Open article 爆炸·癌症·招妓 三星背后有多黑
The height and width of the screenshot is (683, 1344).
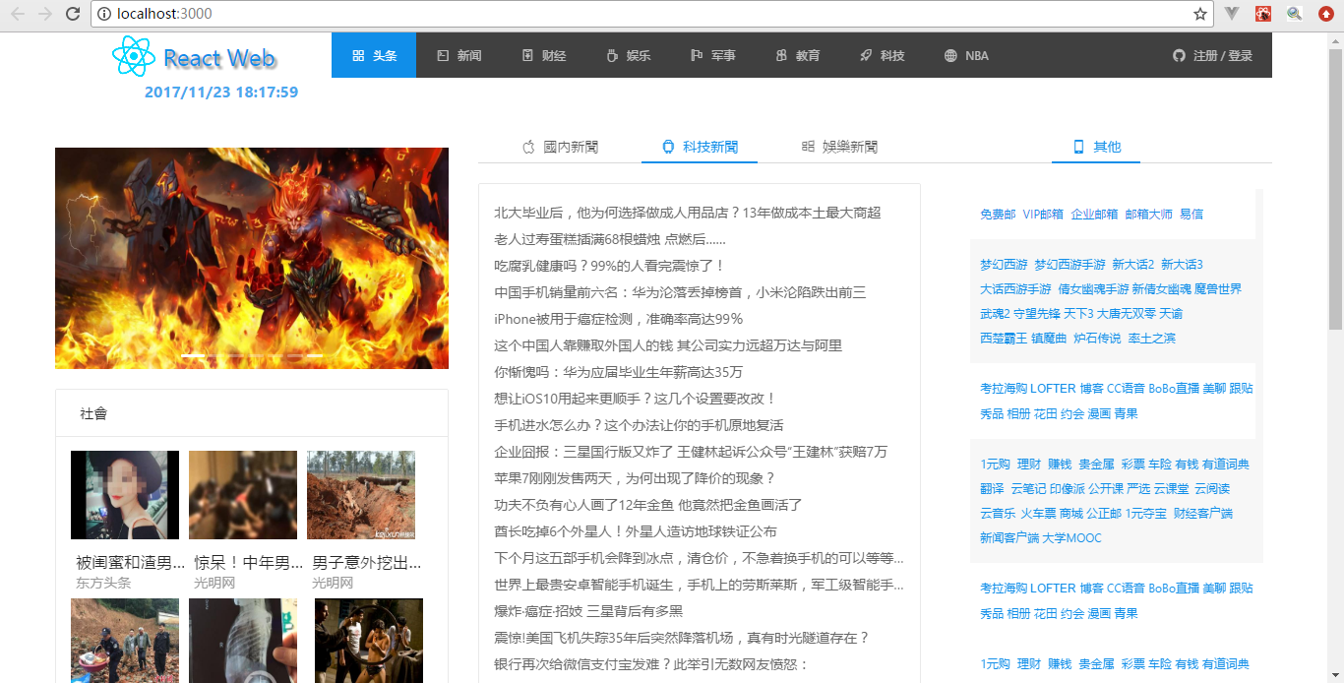(x=588, y=611)
